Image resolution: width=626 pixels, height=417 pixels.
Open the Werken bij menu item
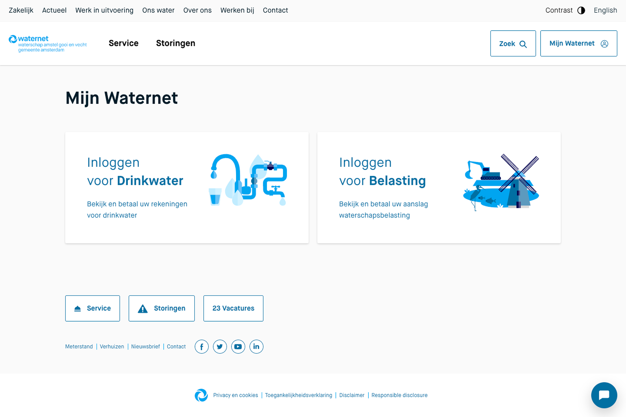coord(237,10)
